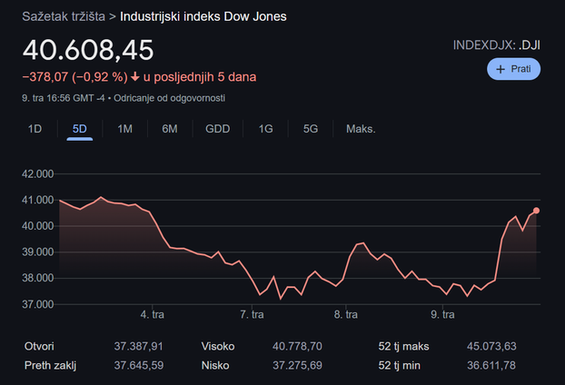The width and height of the screenshot is (565, 385).
Task: Click the Otvori label
Action: click(39, 347)
